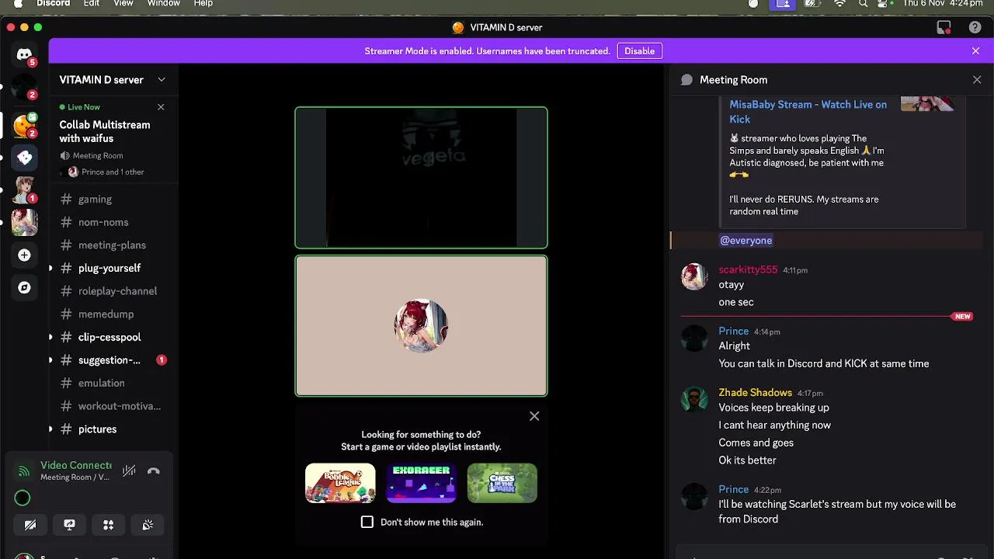The width and height of the screenshot is (994, 559).
Task: Open the VITAMIN D server dropdown
Action: click(x=162, y=79)
